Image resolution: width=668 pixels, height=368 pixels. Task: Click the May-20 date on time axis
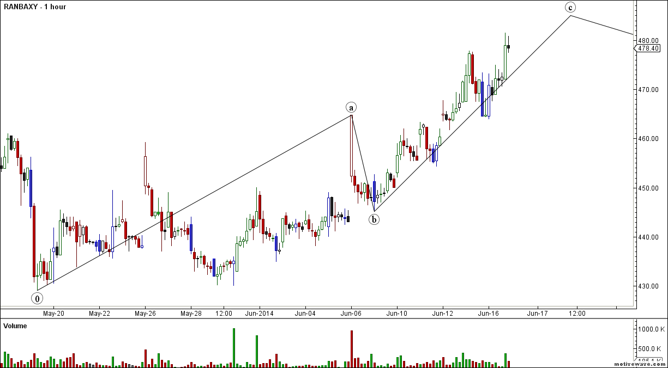point(53,314)
